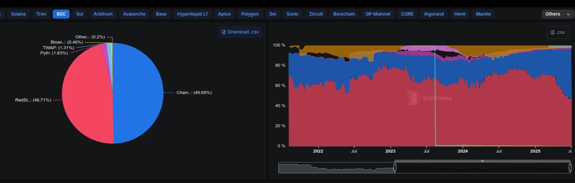Select the Hyperliquid L1 chain tab
The width and height of the screenshot is (575, 183).
(192, 14)
